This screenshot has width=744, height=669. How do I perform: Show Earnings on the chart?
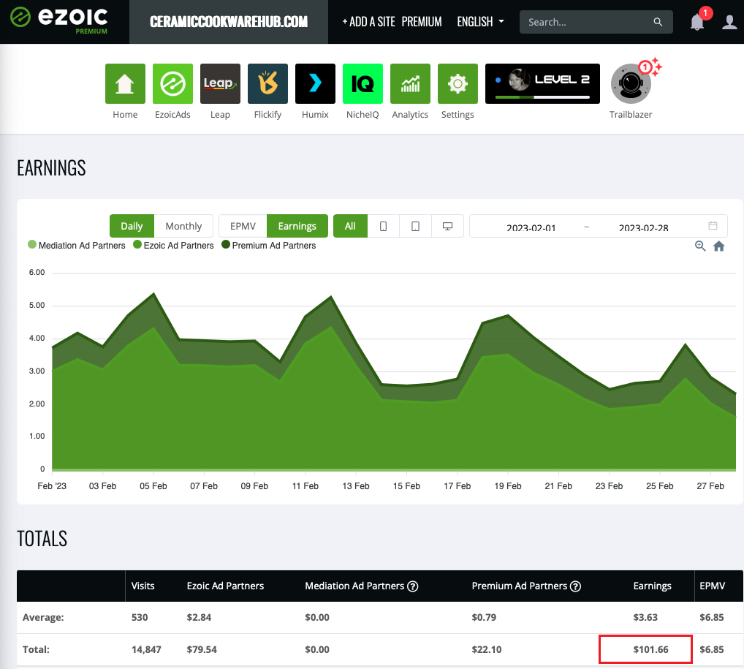[x=297, y=226]
